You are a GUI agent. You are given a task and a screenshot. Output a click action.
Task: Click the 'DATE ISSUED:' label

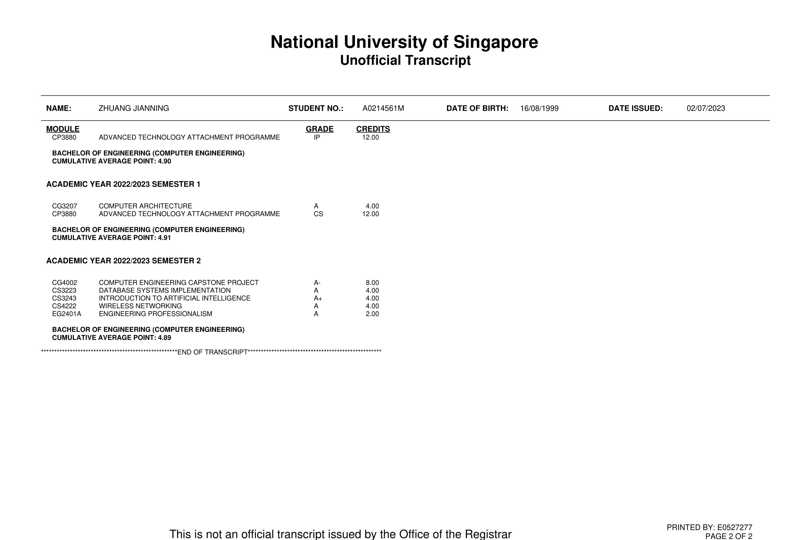pyautogui.click(x=636, y=108)
